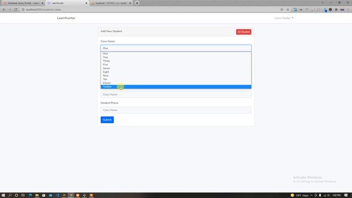This screenshot has height=198, width=352.
Task: Launch Microsoft Edge from the taskbar
Action: pyautogui.click(x=30, y=195)
